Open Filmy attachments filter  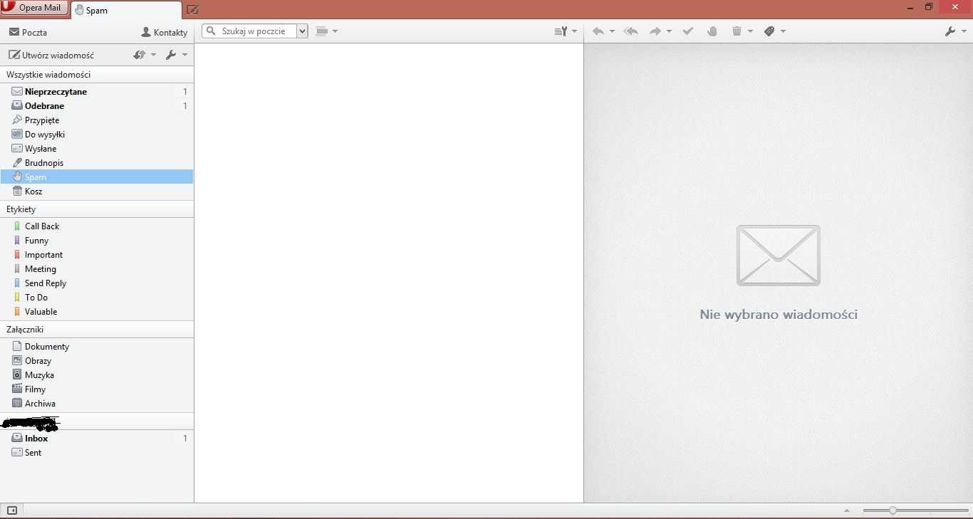pos(97,389)
